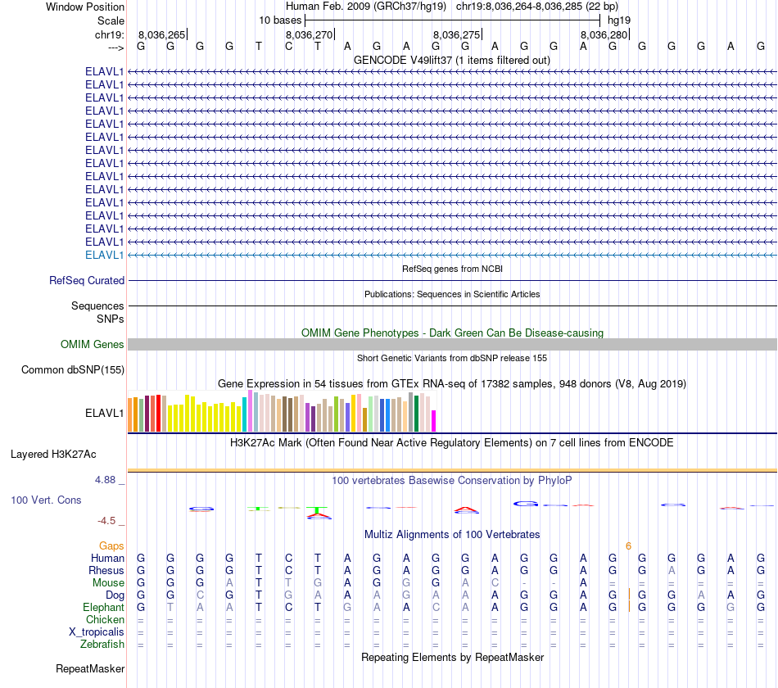Screen dimensions: 778x688
Task: Click the RepeatMasker track label
Action: pyautogui.click(x=90, y=669)
